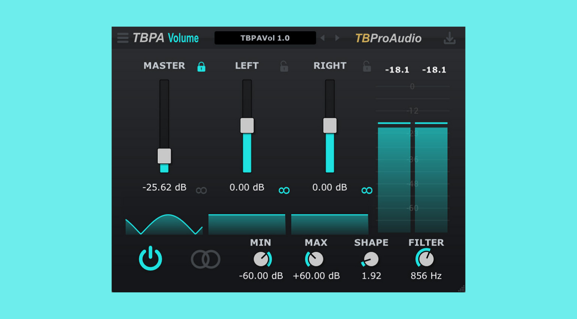Screen dimensions: 577x319
Task: Lock the LEFT channel
Action: point(284,66)
